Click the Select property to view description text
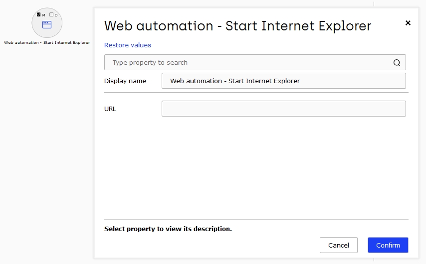This screenshot has width=426, height=264. [x=168, y=229]
